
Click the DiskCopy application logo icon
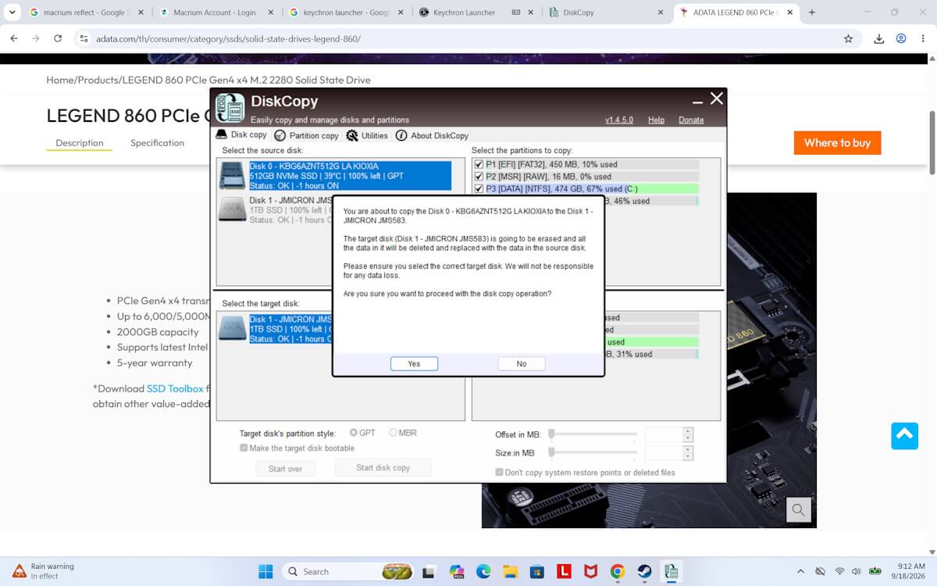[230, 108]
